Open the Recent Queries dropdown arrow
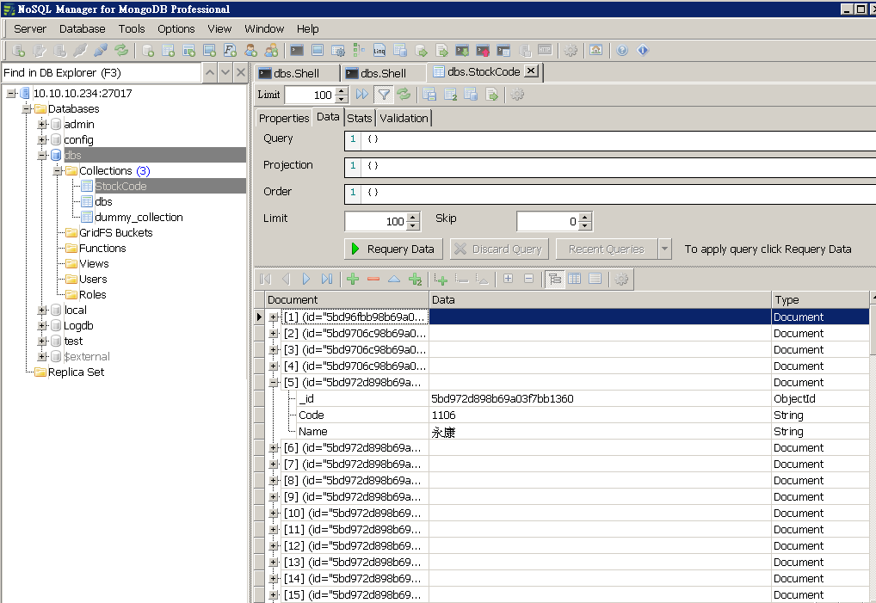 (664, 249)
